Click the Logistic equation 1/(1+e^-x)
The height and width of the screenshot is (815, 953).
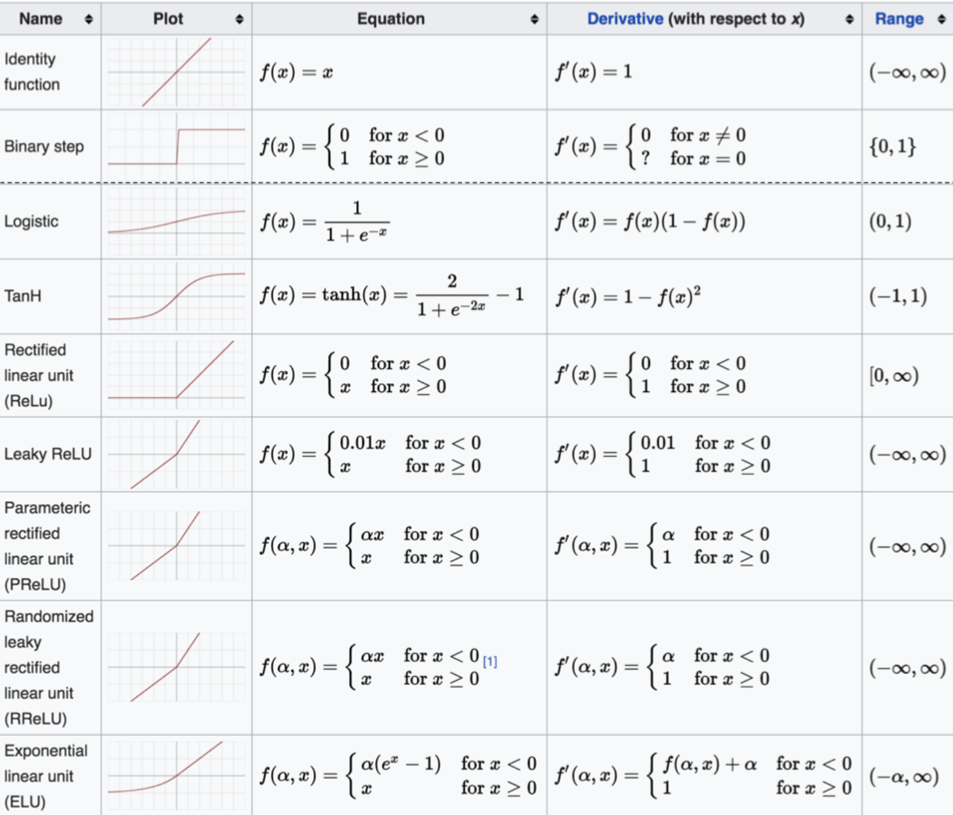pyautogui.click(x=324, y=221)
